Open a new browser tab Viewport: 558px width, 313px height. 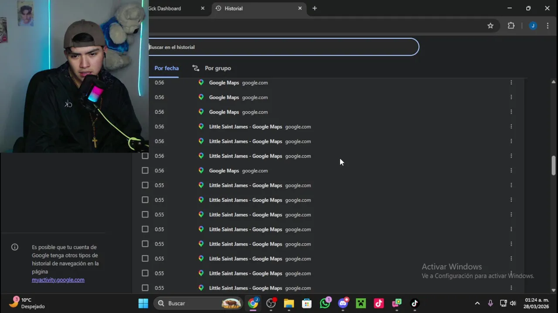point(315,8)
